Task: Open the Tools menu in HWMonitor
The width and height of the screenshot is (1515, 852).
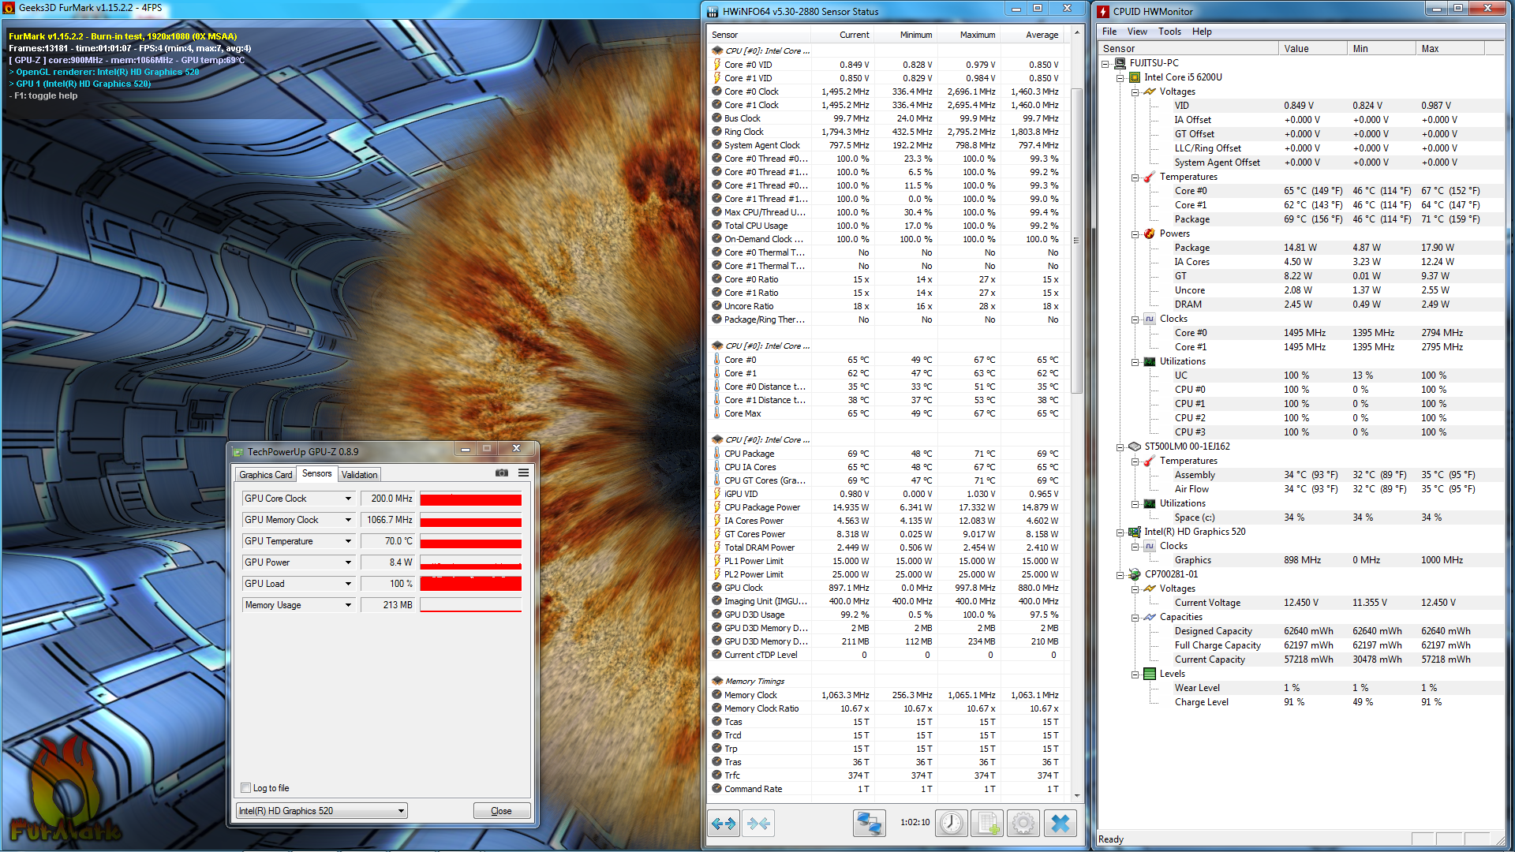Action: (x=1169, y=32)
